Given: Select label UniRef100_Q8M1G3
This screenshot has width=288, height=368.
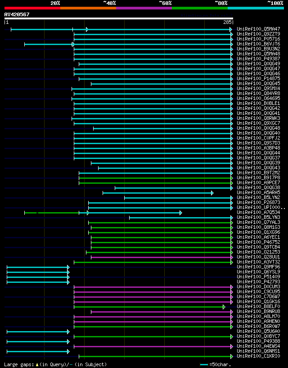Looking at the screenshot, I should [x=258, y=227].
